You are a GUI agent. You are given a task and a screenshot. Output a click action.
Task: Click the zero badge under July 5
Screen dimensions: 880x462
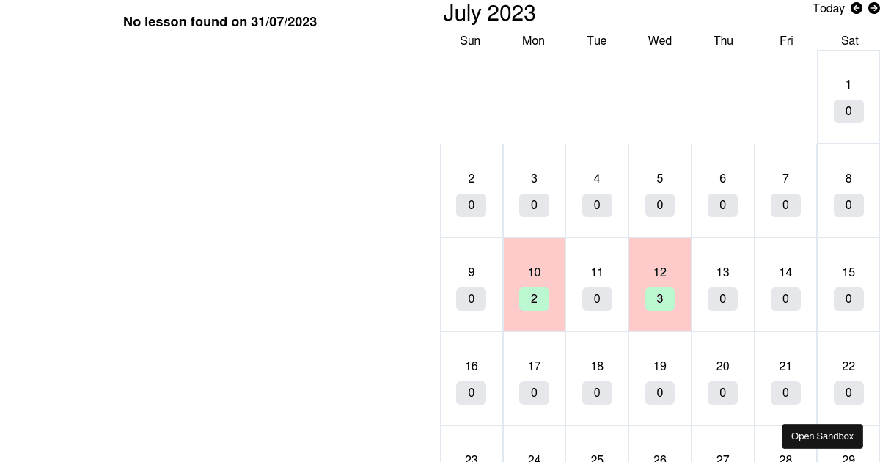point(659,205)
